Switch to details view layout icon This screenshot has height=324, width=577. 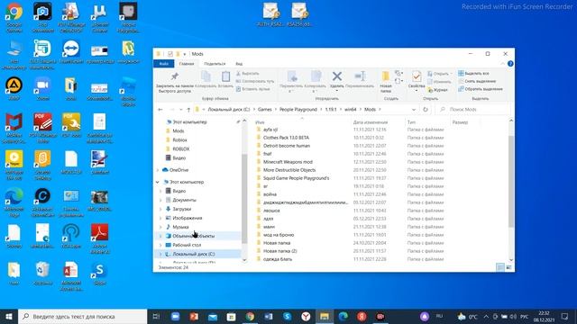[x=500, y=267]
